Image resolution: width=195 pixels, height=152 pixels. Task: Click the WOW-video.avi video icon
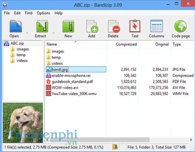[x=48, y=87]
